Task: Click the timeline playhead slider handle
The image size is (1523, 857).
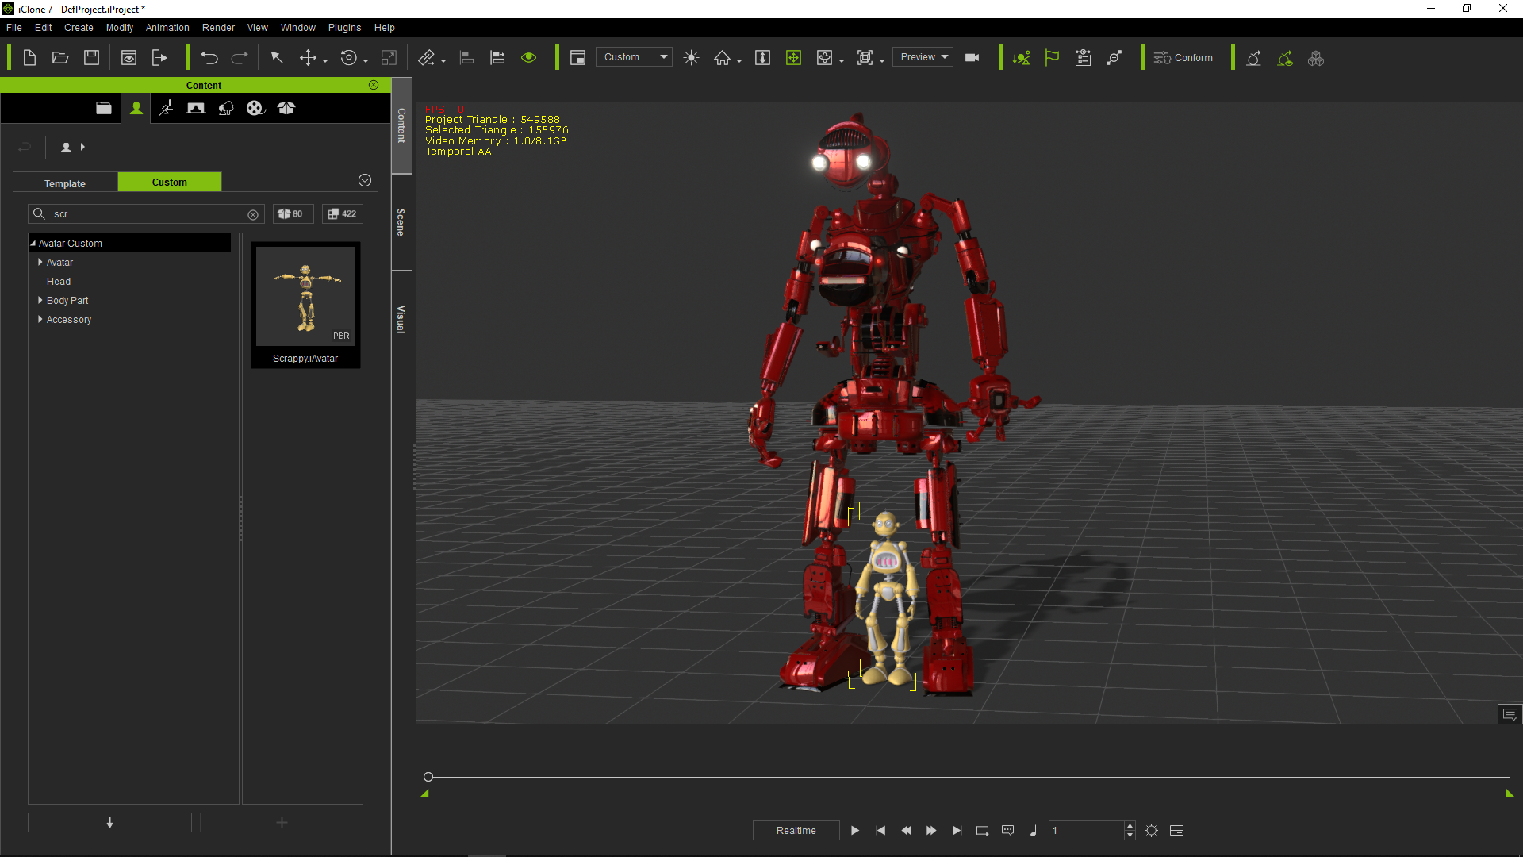Action: (x=428, y=777)
